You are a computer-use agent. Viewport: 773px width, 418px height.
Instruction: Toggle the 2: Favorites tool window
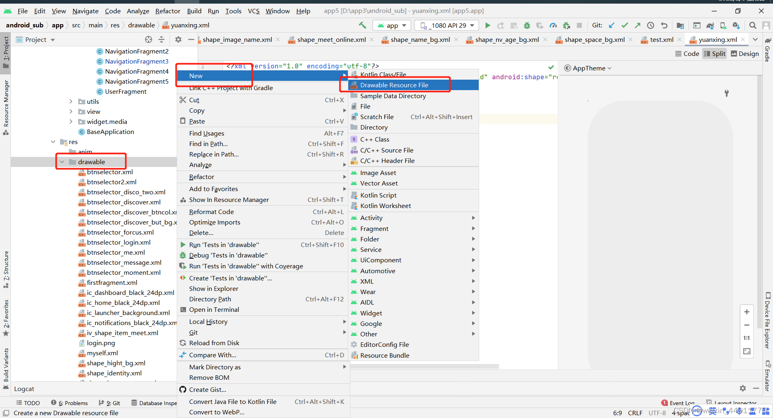click(x=6, y=318)
